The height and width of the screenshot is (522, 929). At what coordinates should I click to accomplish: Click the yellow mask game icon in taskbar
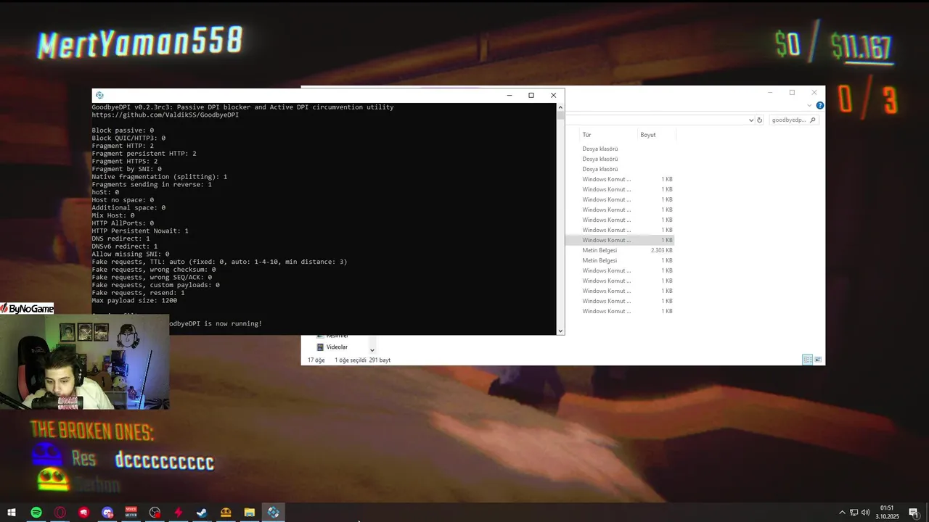pos(226,513)
